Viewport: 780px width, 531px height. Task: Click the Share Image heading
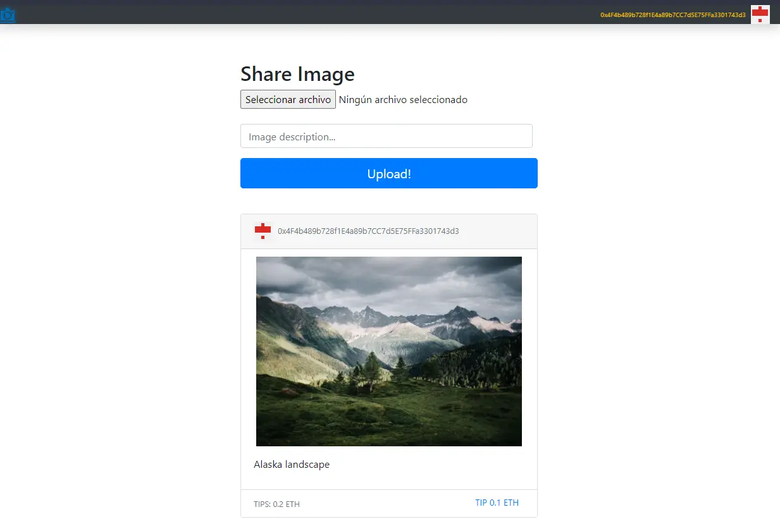click(x=297, y=74)
